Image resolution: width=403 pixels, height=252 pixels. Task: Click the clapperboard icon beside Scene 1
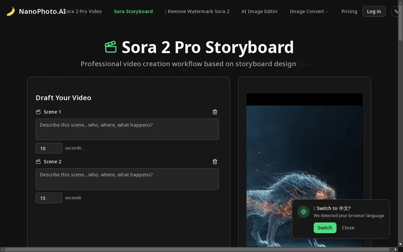tap(38, 112)
